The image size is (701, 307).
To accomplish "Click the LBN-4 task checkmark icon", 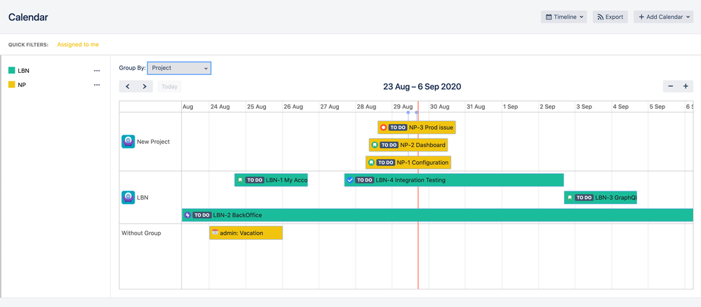I will (x=350, y=180).
